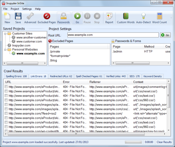The image size is (175, 147).
Task: Check the box for the second css/reset.css row
Action: (6, 118)
